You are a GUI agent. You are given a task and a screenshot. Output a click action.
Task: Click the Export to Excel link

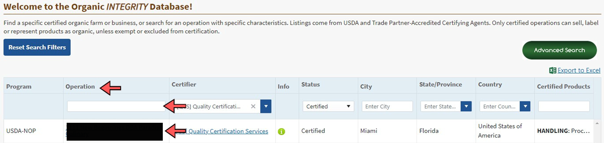(x=579, y=70)
